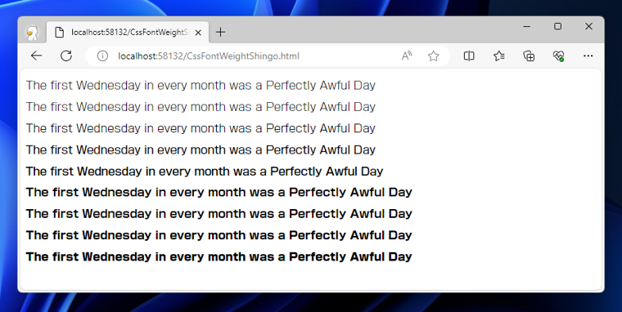The width and height of the screenshot is (622, 312).
Task: Open Browser essentials heart icon
Action: pos(558,56)
